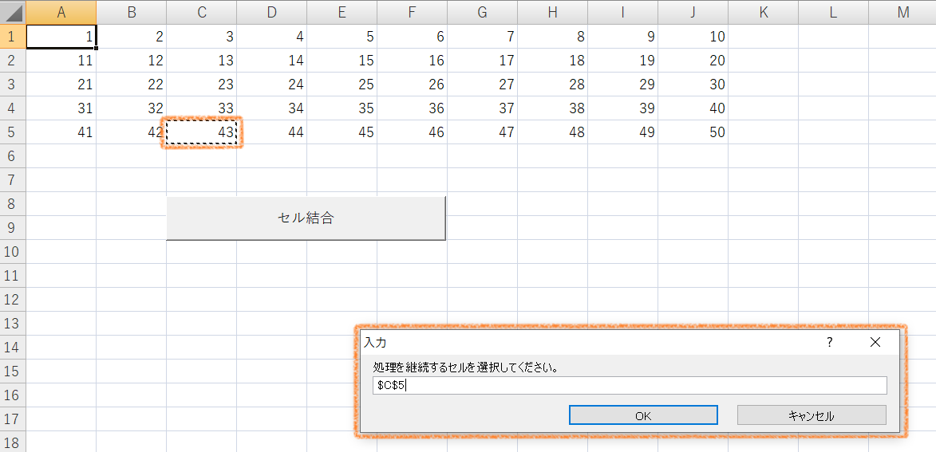Click cell containing 19

(x=622, y=61)
